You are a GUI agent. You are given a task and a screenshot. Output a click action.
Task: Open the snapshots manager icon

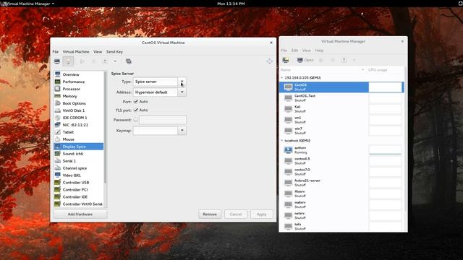click(x=129, y=61)
